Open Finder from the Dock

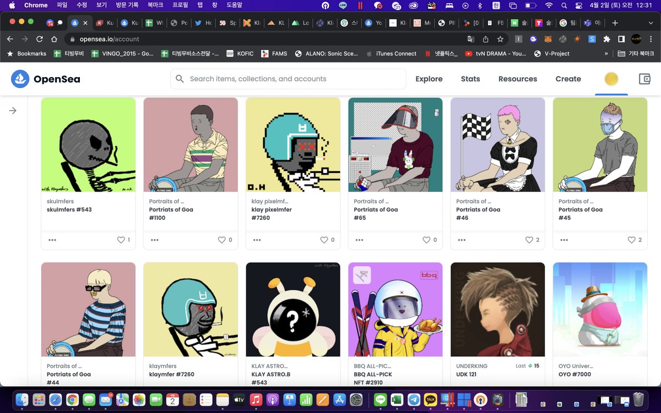22,399
